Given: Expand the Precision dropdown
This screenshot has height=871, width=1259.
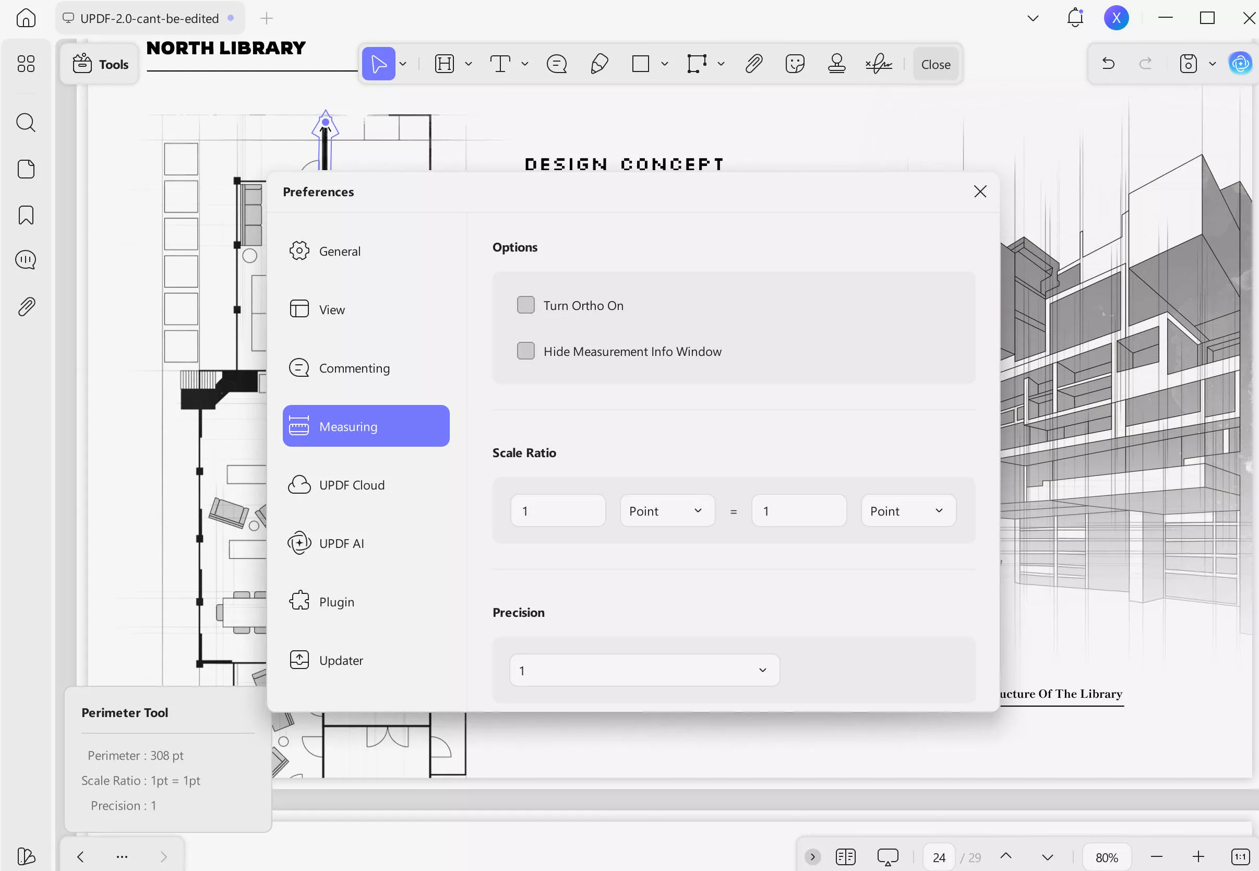Looking at the screenshot, I should click(644, 670).
